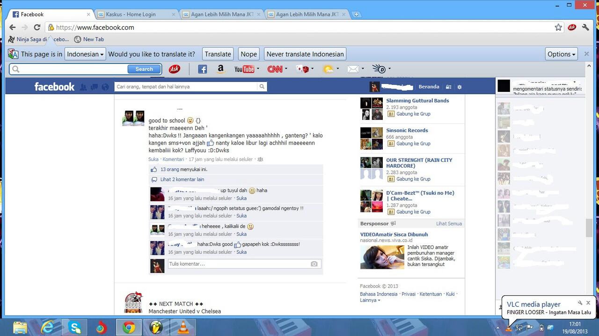Click the browser address bar
599x336 pixels.
point(299,28)
